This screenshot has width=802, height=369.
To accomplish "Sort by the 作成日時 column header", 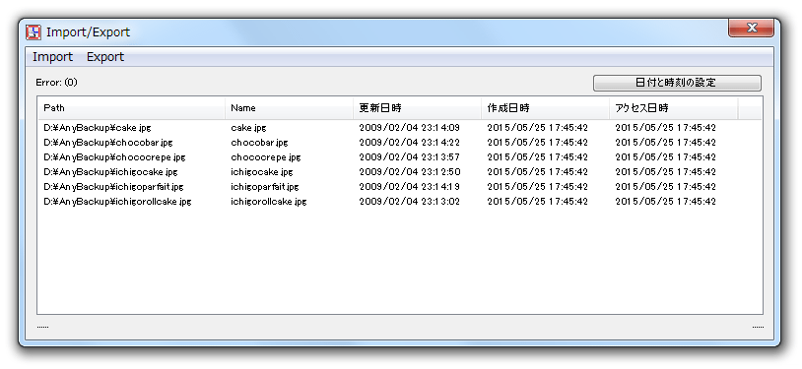I will pos(545,108).
